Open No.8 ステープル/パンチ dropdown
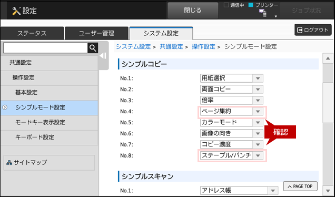This screenshot has width=335, height=197. (232, 155)
